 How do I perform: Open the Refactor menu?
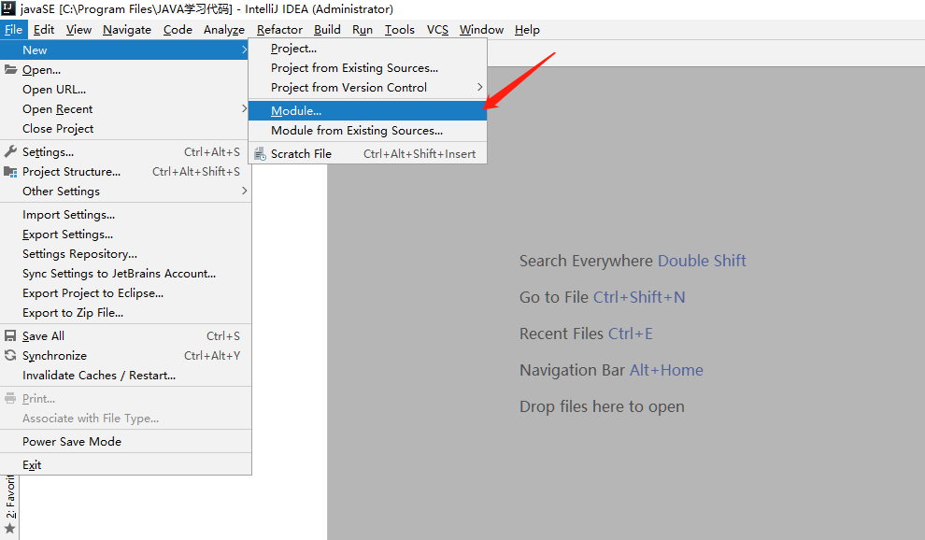(279, 30)
